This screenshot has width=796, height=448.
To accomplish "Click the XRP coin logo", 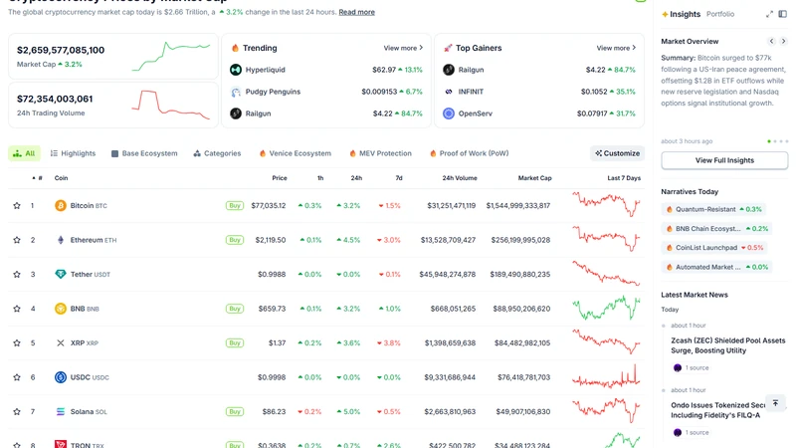I will 61,342.
